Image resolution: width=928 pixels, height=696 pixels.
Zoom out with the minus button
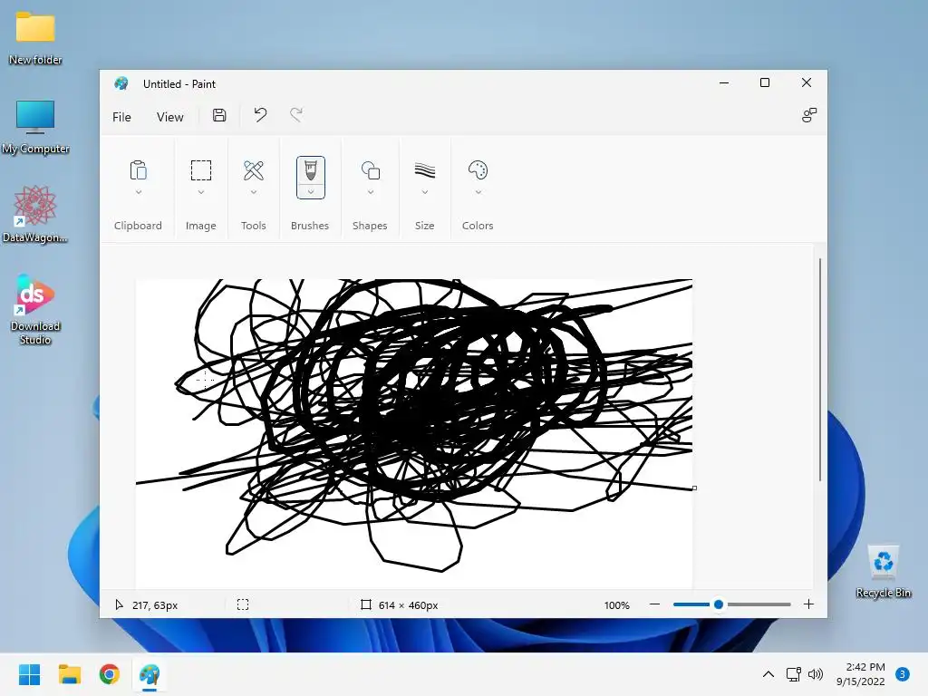click(654, 604)
